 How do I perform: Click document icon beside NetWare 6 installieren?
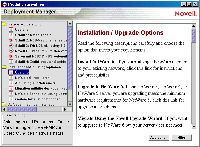tap(11, 78)
